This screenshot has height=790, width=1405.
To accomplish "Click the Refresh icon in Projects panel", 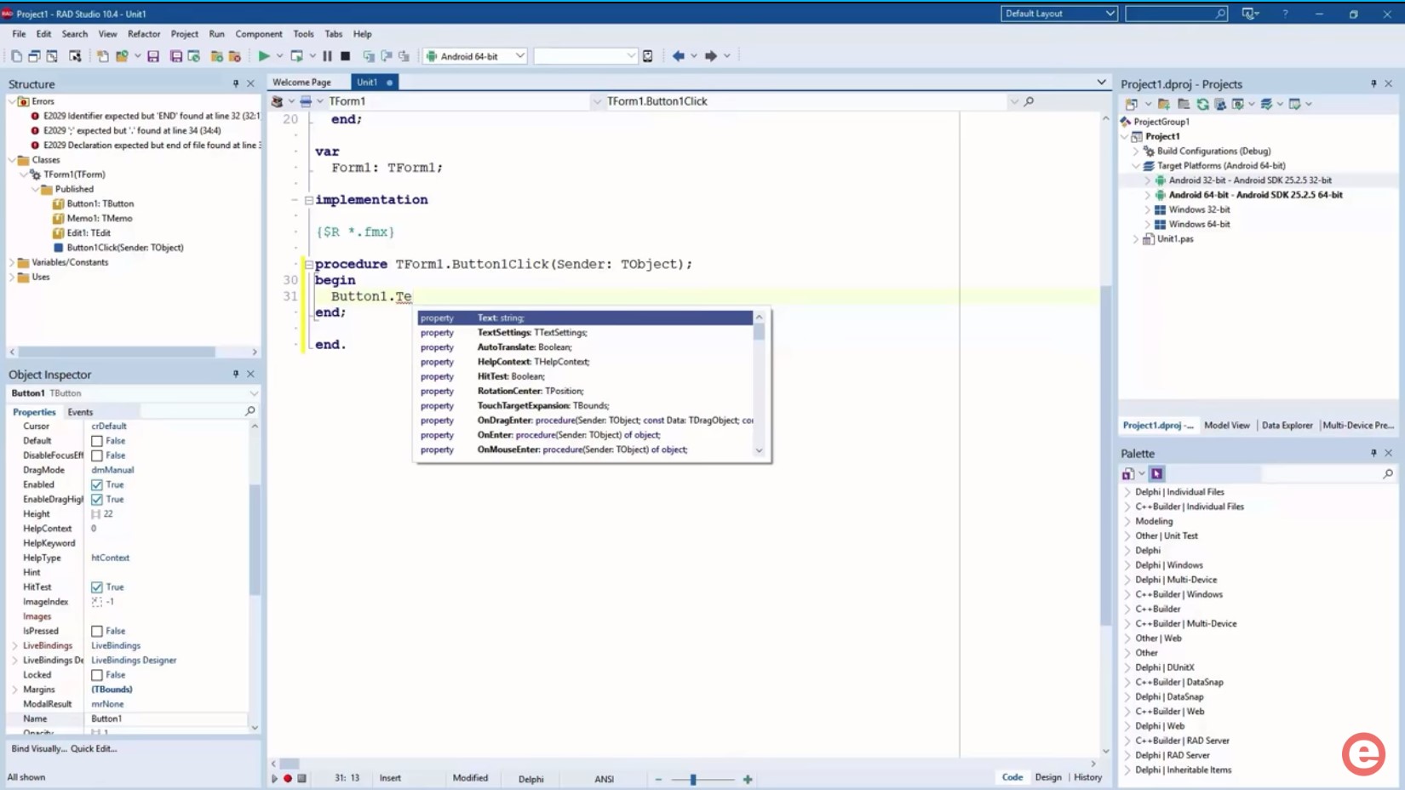I will click(x=1203, y=104).
